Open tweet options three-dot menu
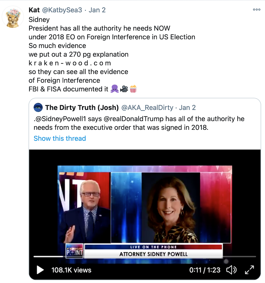The width and height of the screenshot is (265, 283). click(x=257, y=9)
